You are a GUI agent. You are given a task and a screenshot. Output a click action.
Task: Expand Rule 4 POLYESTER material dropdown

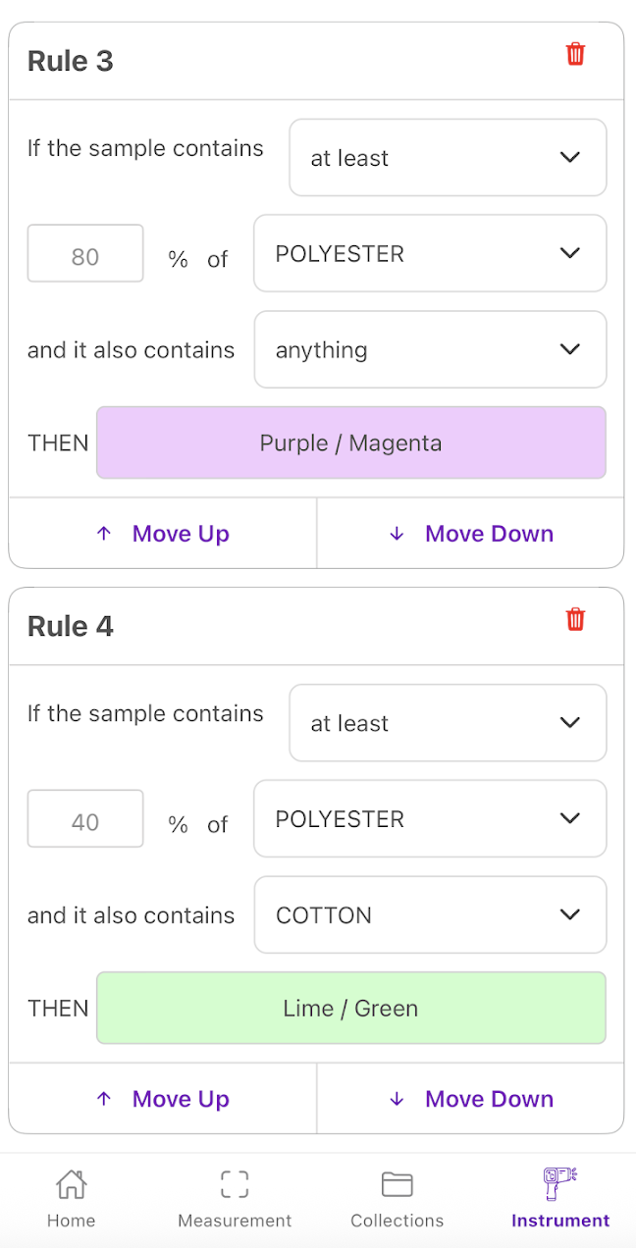click(430, 818)
